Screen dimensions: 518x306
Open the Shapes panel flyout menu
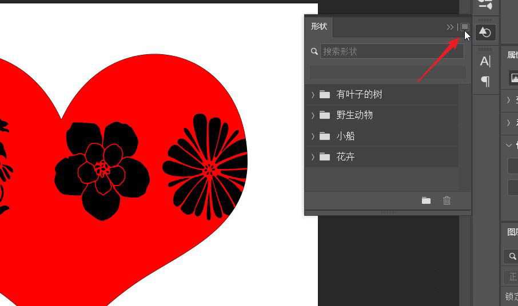(464, 27)
